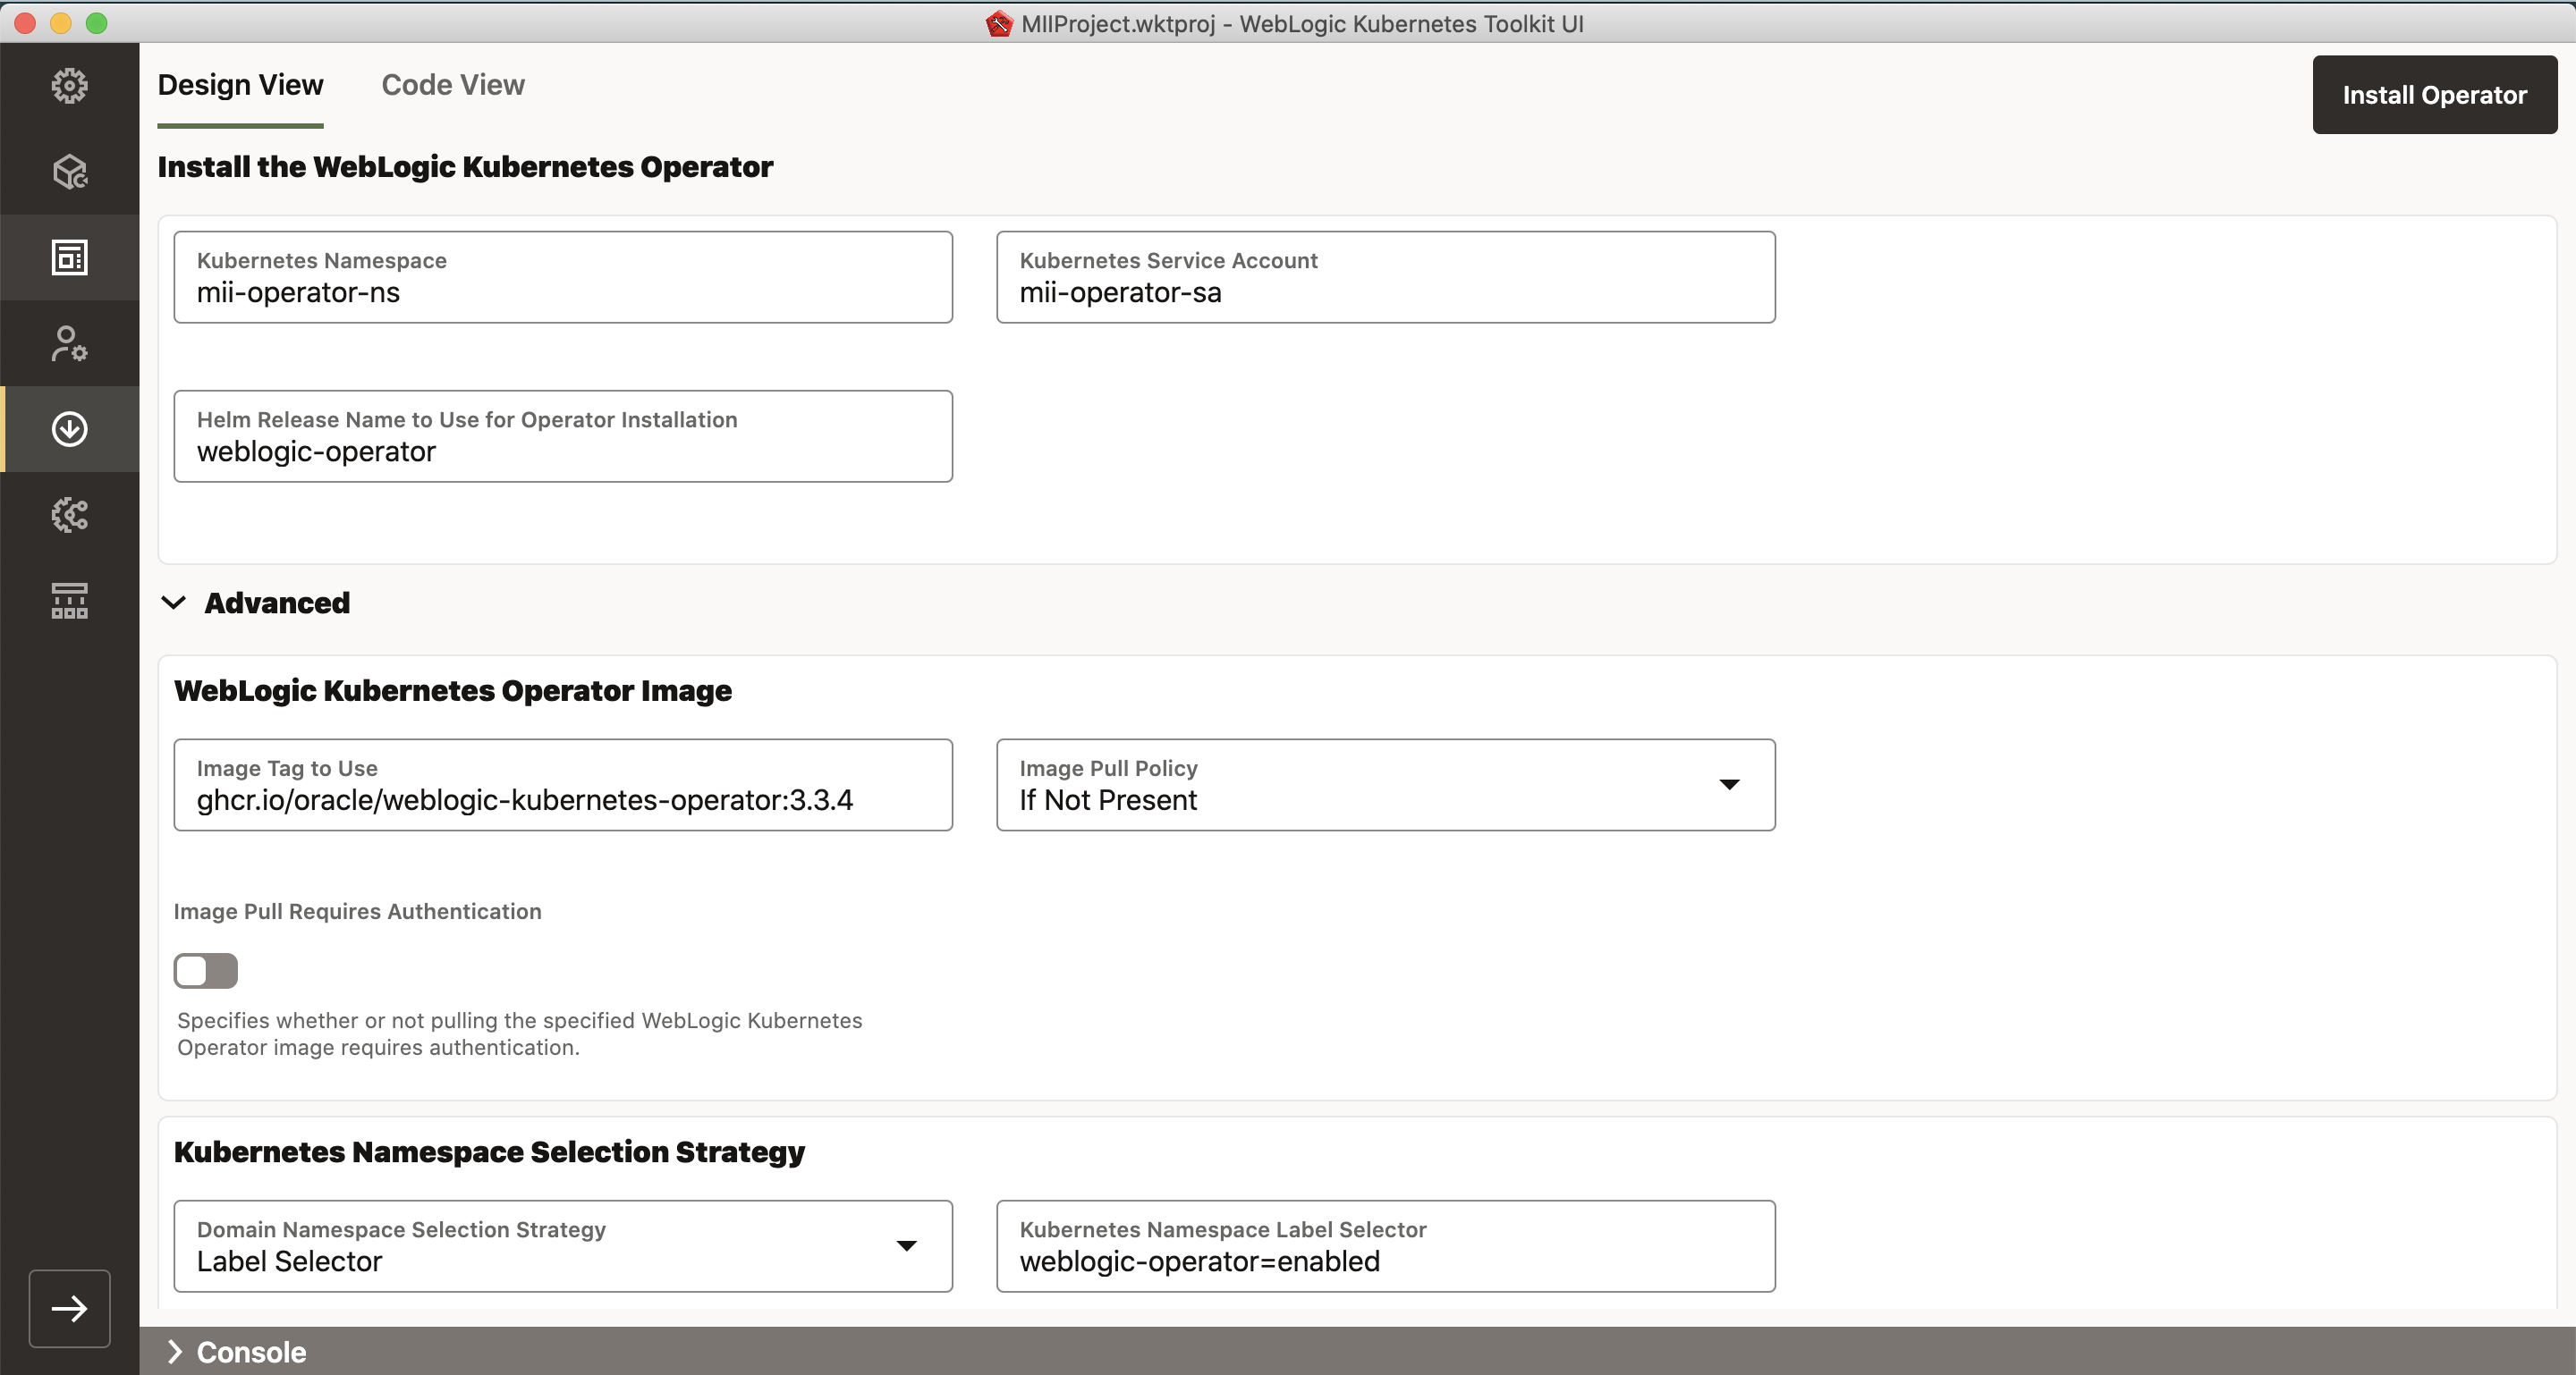Viewport: 2576px width, 1375px height.
Task: Switch to the Code View tab
Action: [452, 85]
